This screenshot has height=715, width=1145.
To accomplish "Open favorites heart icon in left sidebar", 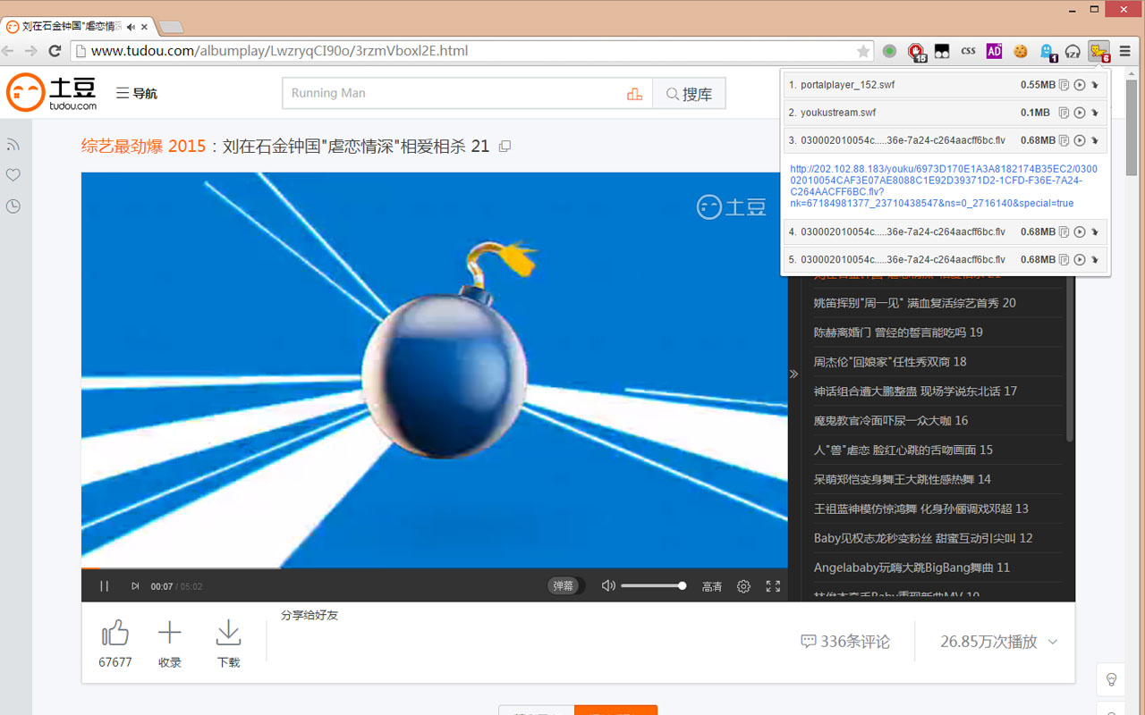I will 13,175.
